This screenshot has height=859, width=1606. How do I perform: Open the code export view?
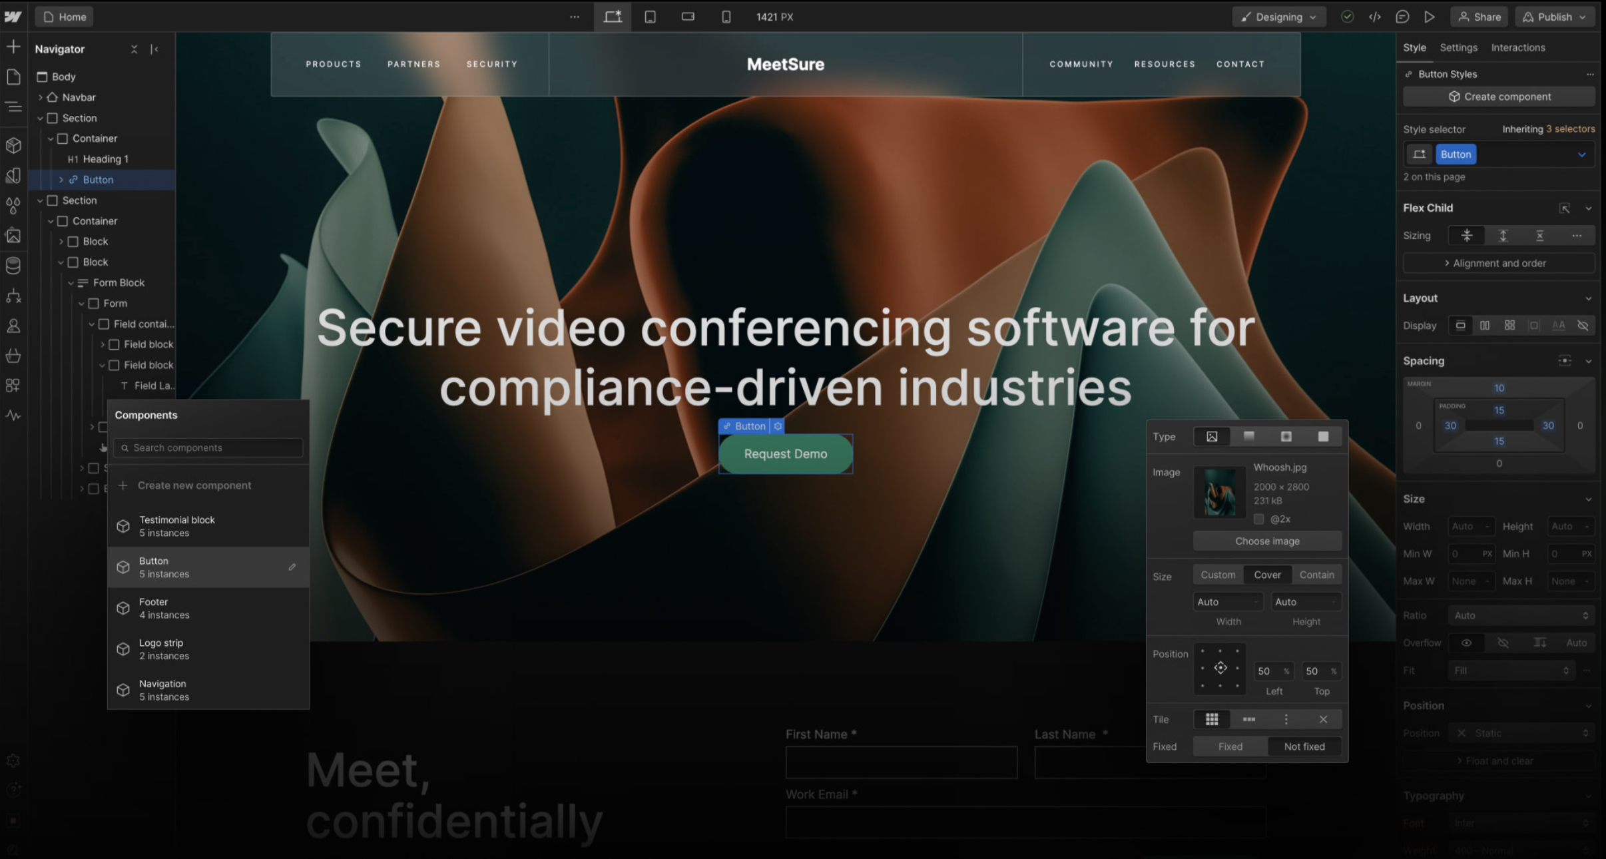(x=1374, y=17)
